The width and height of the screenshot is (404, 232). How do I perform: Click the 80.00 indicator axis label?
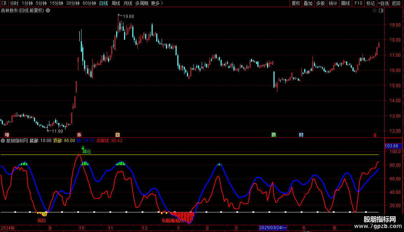tap(395, 165)
